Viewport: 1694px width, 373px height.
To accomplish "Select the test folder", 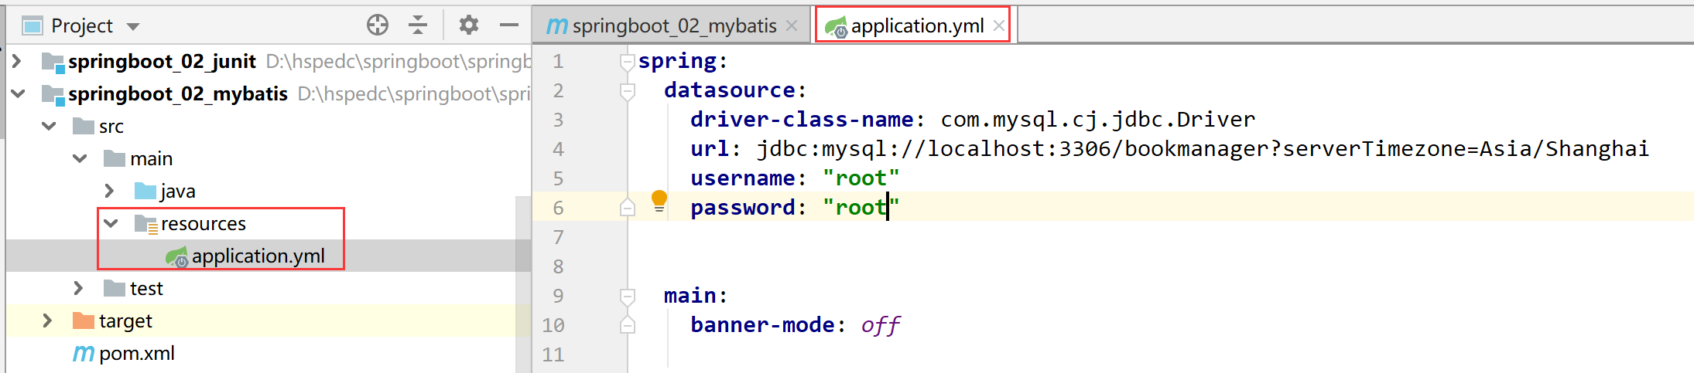I will tap(146, 288).
